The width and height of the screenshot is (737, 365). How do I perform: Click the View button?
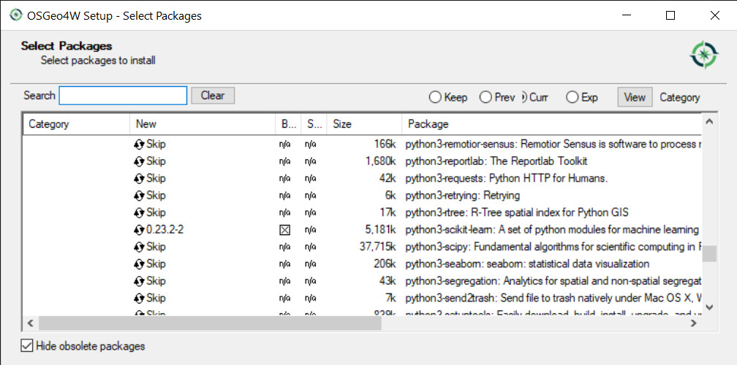[x=635, y=97]
